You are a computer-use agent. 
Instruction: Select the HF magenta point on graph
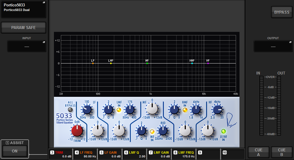point(208,63)
